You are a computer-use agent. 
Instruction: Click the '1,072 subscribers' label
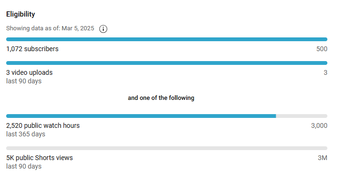pyautogui.click(x=32, y=49)
